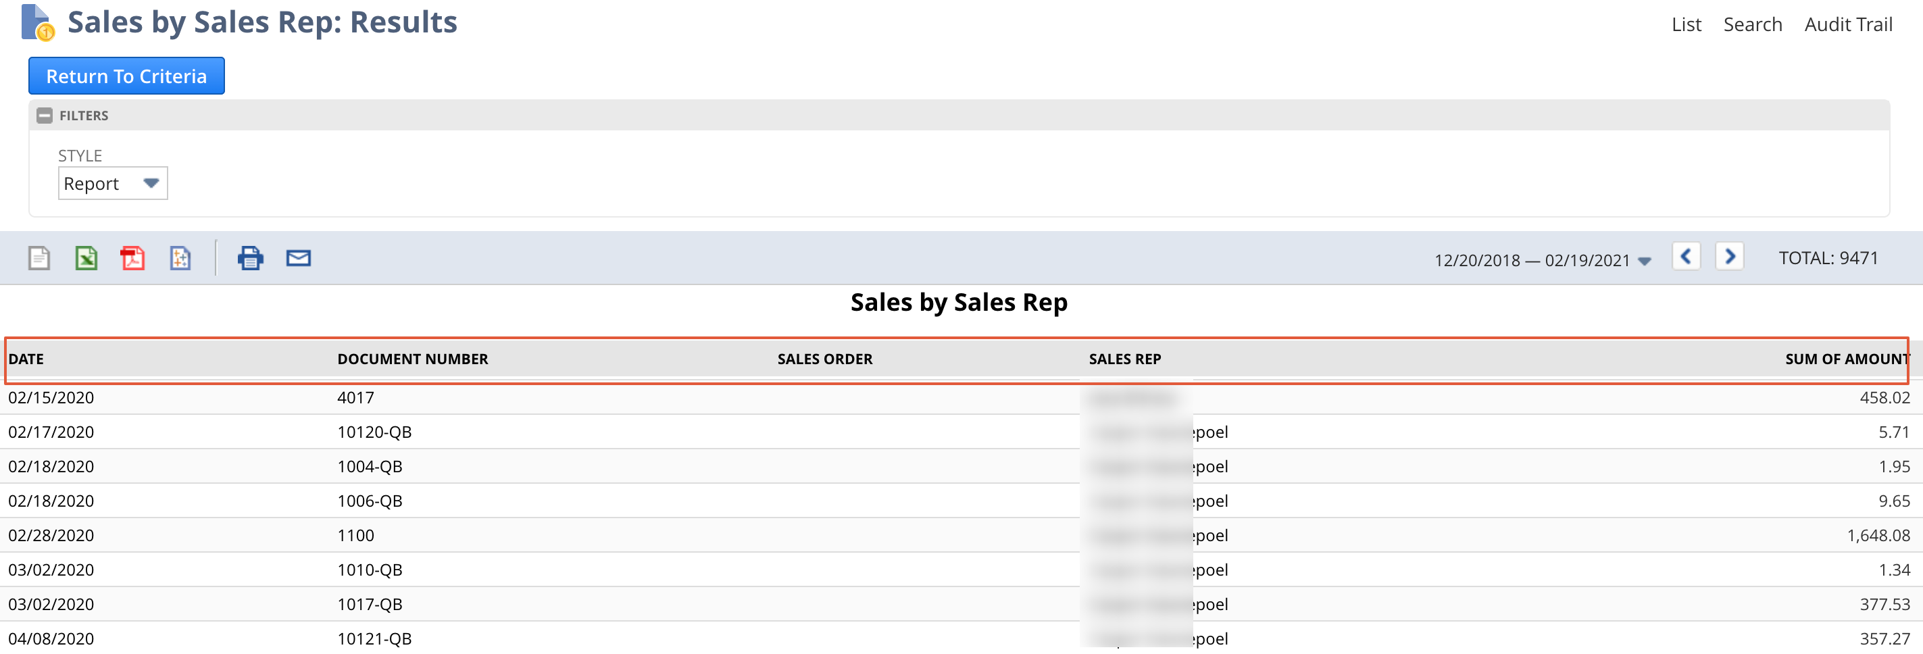The width and height of the screenshot is (1923, 654).
Task: Select the row for document 10120-QB
Action: coord(374,432)
